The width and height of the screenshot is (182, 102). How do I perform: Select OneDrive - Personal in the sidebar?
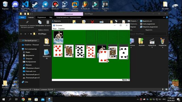pos(30,45)
